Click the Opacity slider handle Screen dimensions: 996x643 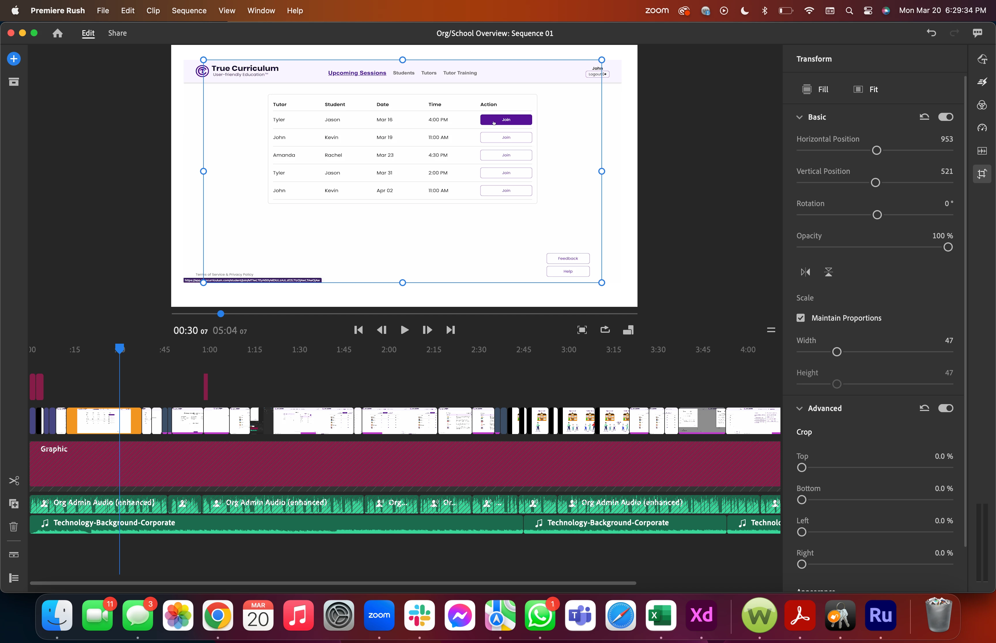(x=948, y=247)
